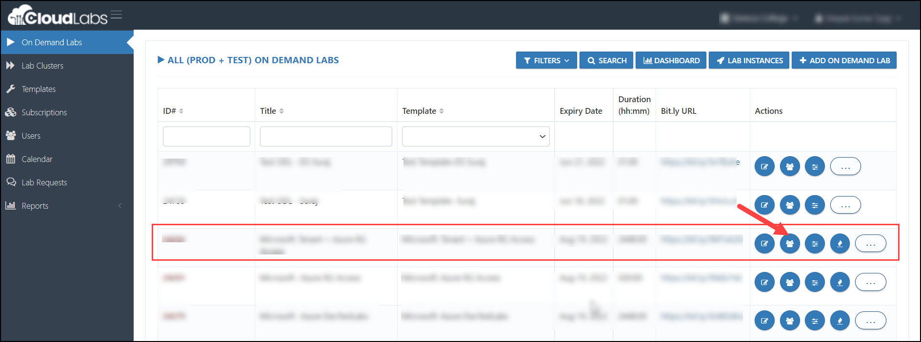The height and width of the screenshot is (342, 921).
Task: Click edit icon in bottom lab row
Action: [x=764, y=321]
